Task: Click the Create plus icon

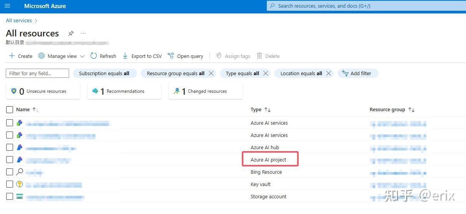Action: (x=12, y=56)
